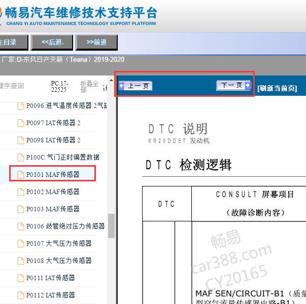This screenshot has height=304, width=306.
Task: Click the document icon of P0102 MAF传感器
Action: (21, 192)
